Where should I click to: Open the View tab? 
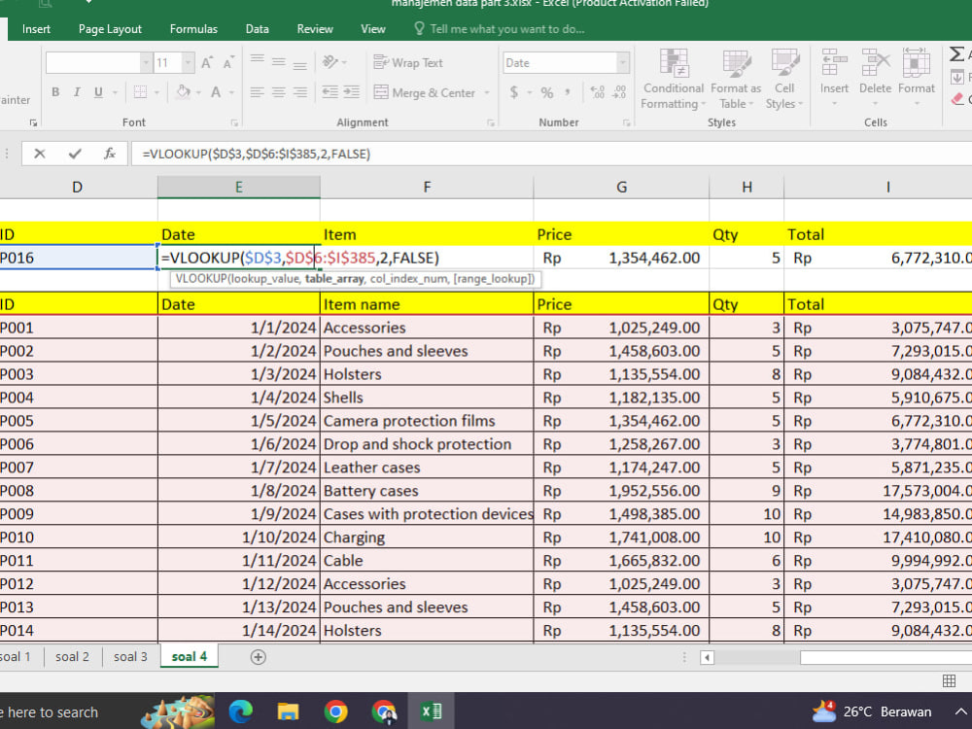(x=372, y=29)
